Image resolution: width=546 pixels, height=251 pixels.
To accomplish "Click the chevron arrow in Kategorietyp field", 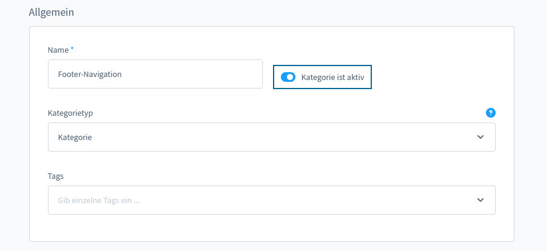I will [480, 137].
